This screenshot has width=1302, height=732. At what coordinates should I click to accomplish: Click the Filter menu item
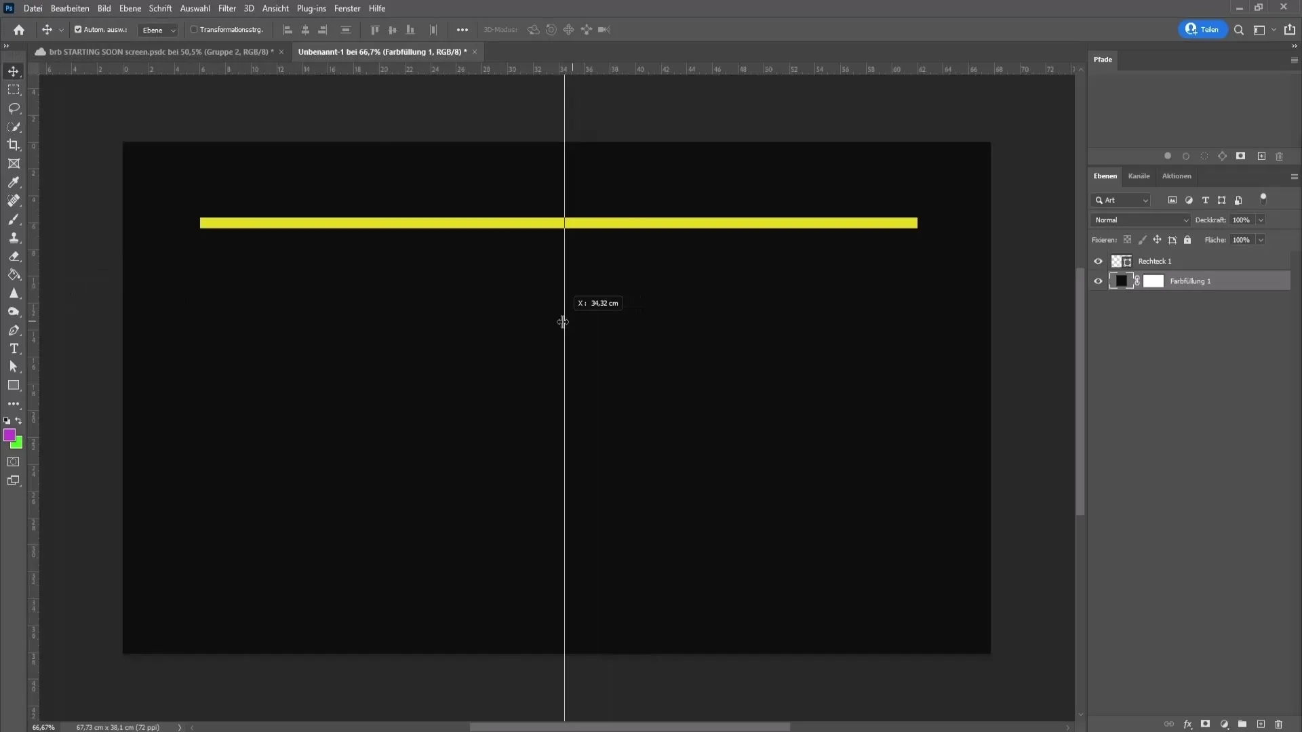pos(226,8)
